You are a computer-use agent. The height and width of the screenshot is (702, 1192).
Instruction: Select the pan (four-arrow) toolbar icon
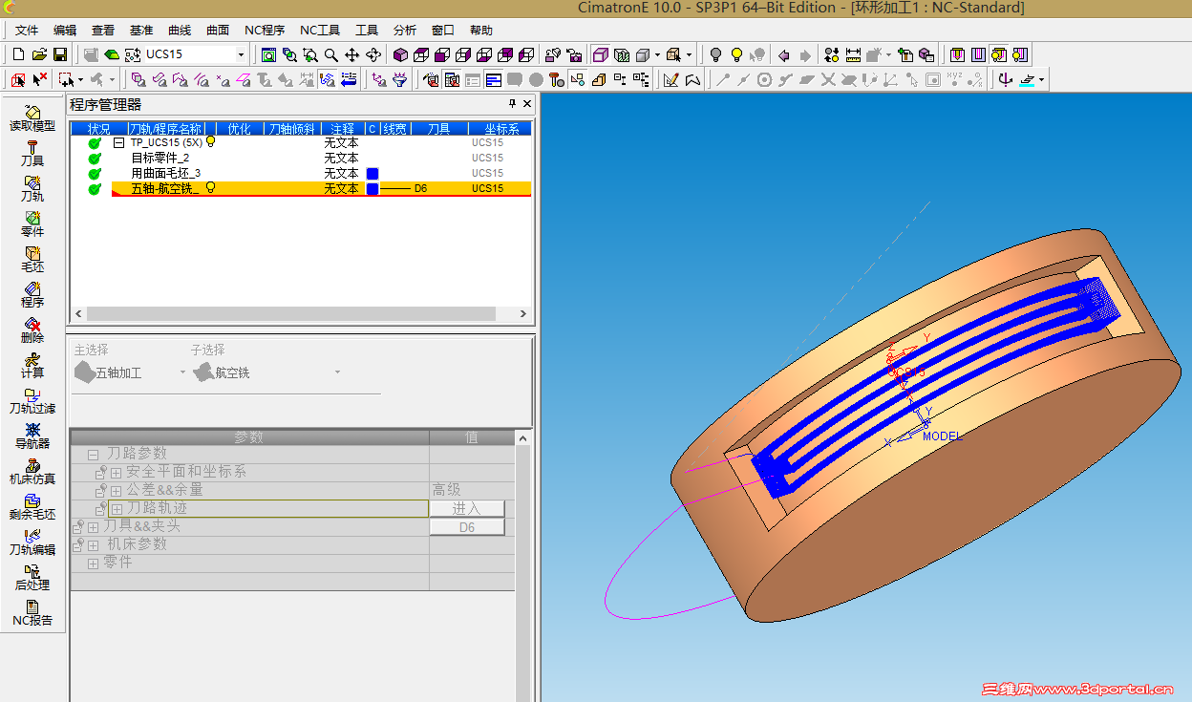coord(351,54)
